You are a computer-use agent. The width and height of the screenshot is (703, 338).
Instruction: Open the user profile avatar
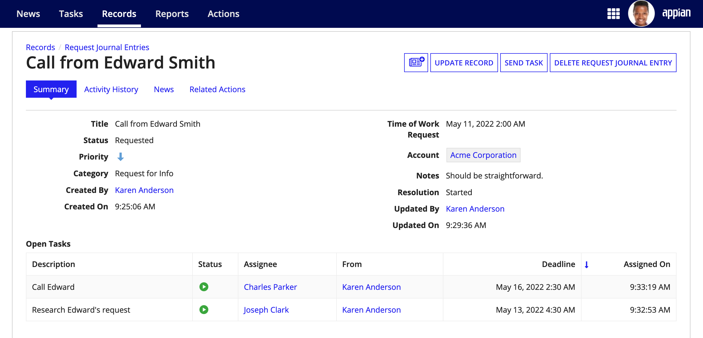point(641,14)
